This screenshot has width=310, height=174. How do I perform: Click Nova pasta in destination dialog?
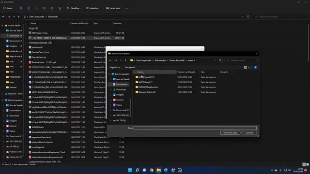(130, 67)
